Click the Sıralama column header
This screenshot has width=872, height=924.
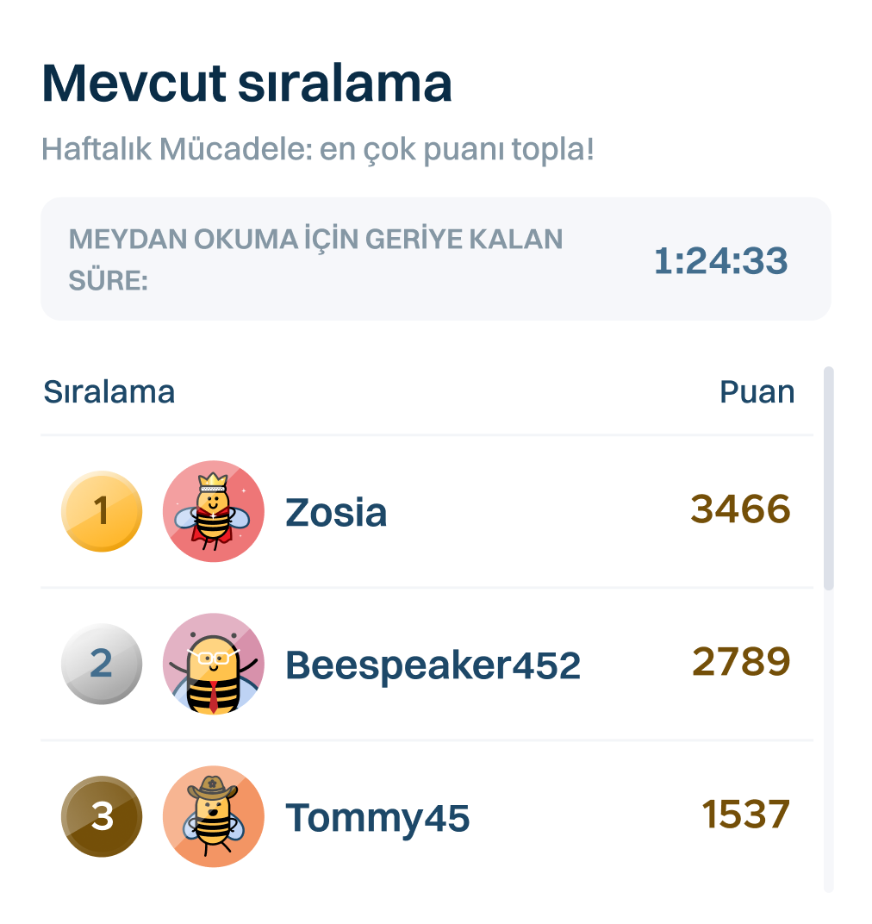pyautogui.click(x=109, y=392)
